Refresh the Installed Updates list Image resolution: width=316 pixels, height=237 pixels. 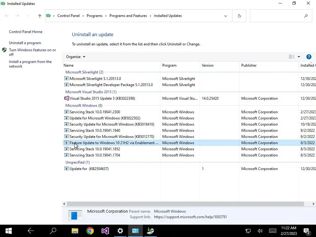(239, 16)
